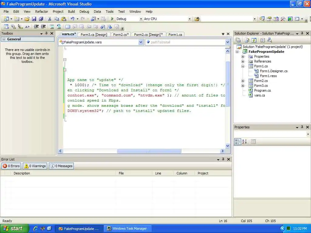
Task: Open the Any CPU platform dropdown
Action: pos(190,19)
